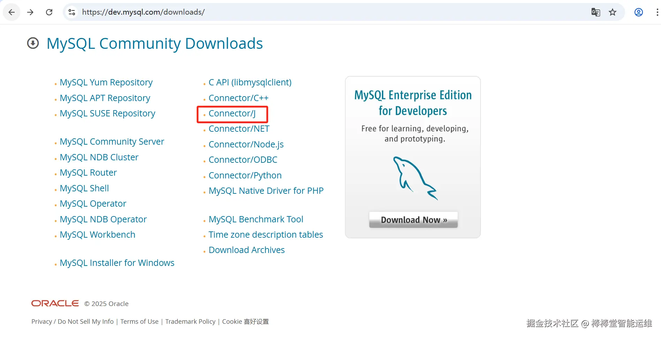Go back to the previous page
Screen dimensions: 661x337
coord(11,12)
